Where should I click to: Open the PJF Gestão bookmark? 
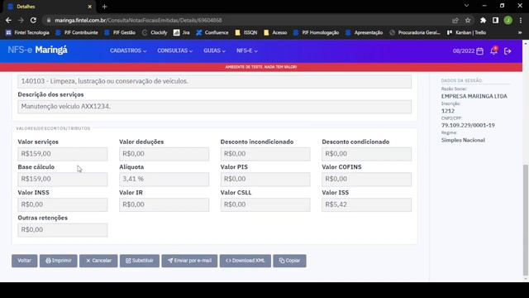[x=120, y=33]
